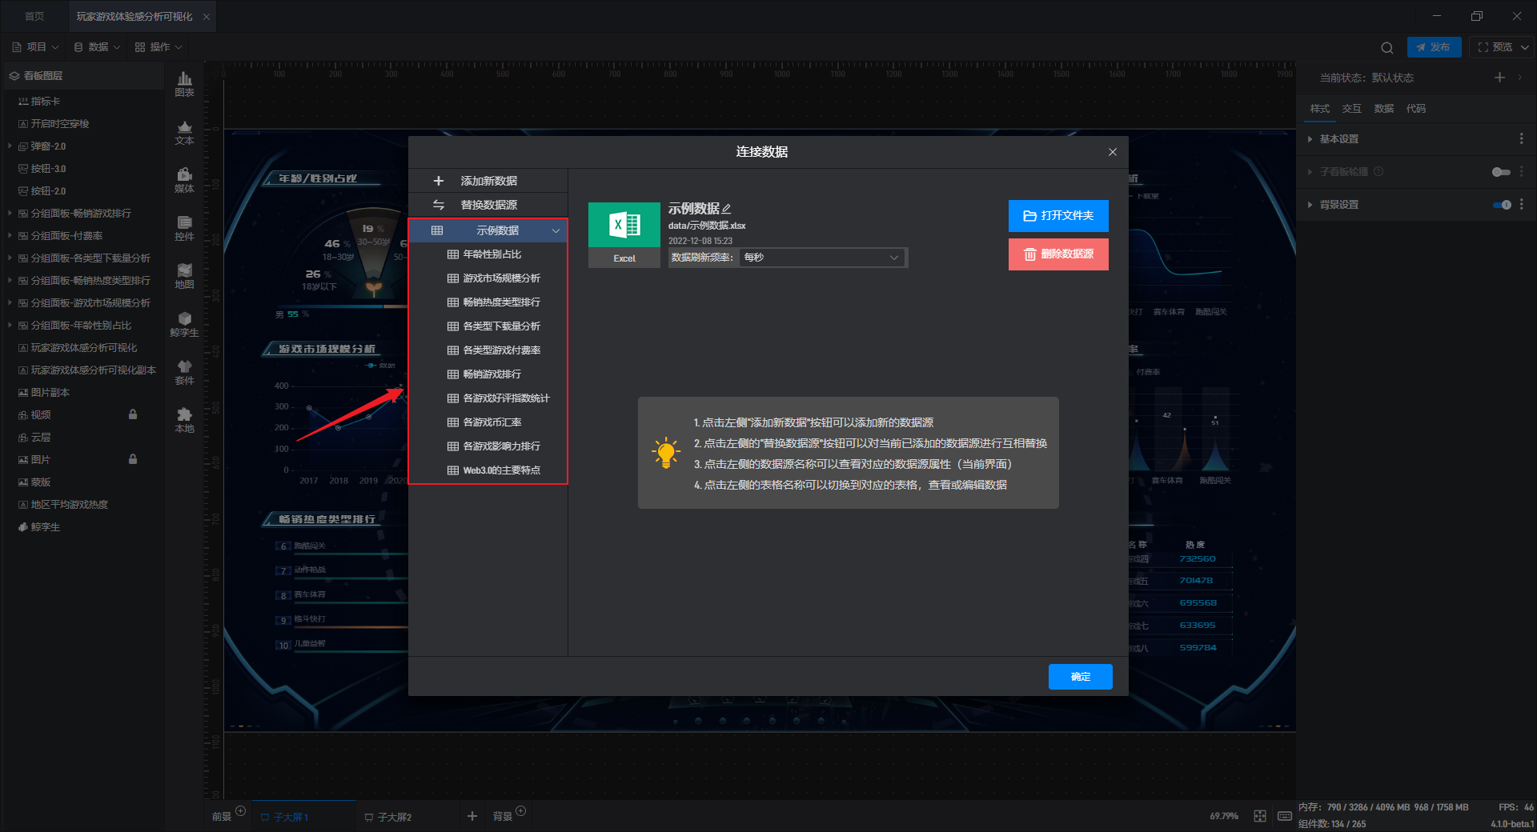Open the 套件 kit component panel
1537x832 pixels.
[184, 372]
